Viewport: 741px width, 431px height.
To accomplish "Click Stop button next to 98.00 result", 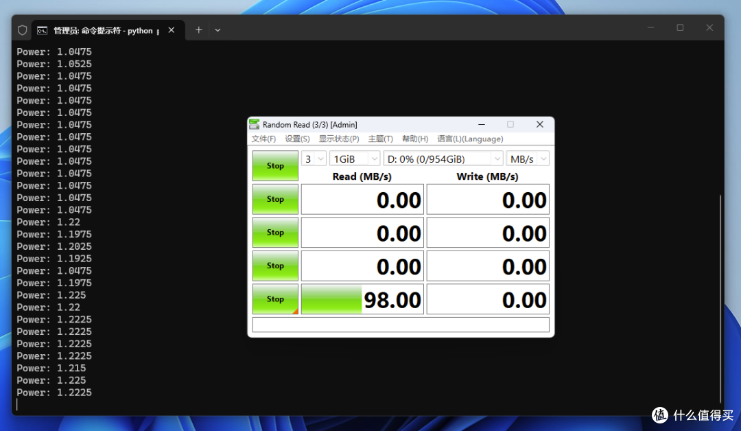I will [275, 299].
